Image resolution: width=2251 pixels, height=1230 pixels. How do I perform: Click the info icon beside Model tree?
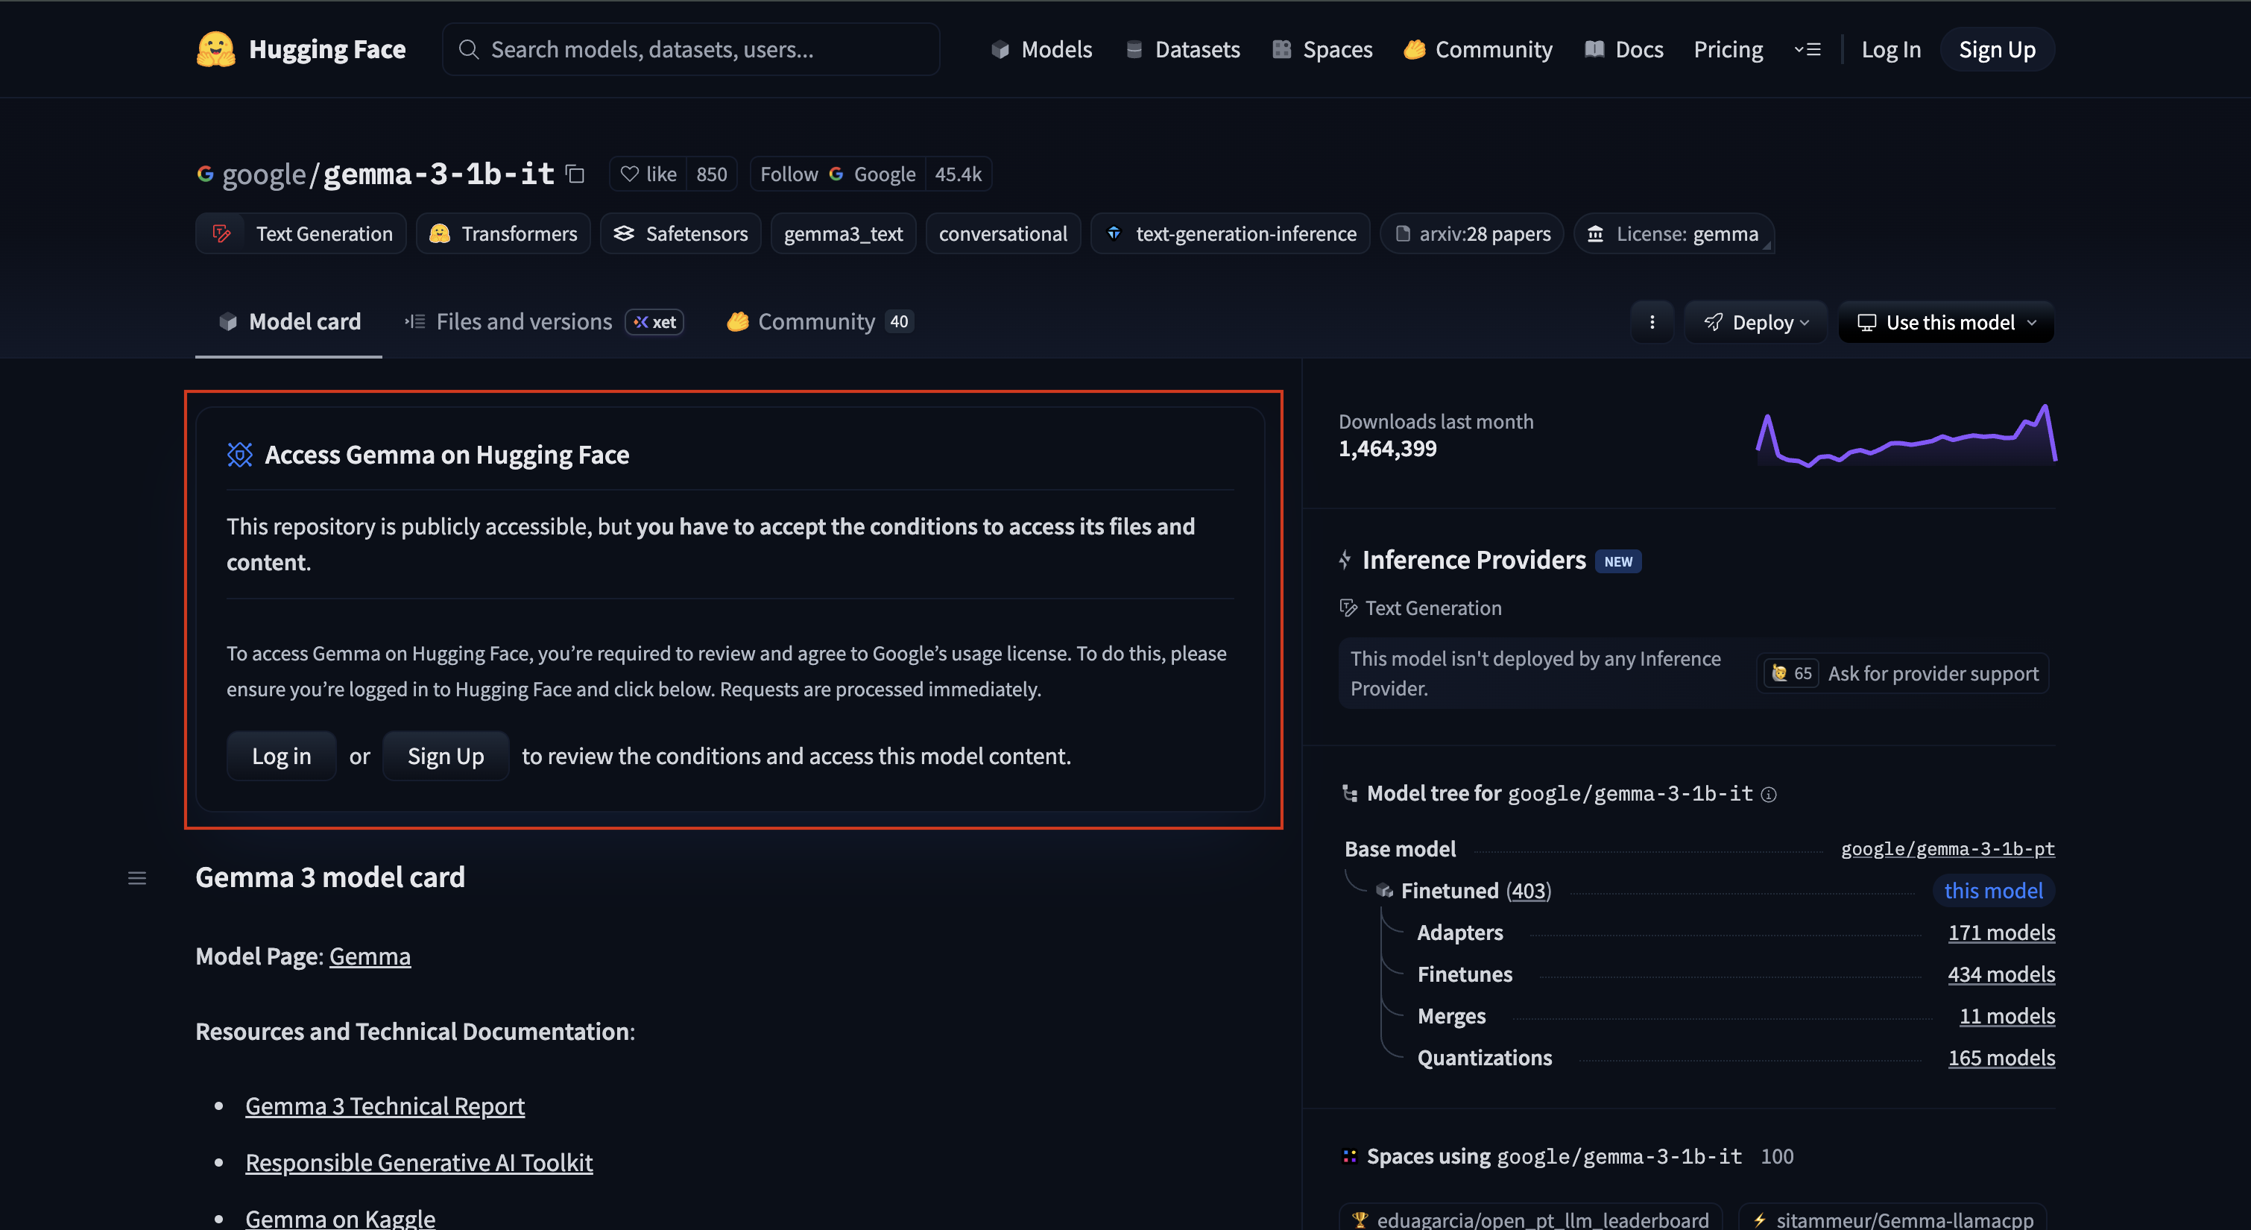(x=1769, y=795)
